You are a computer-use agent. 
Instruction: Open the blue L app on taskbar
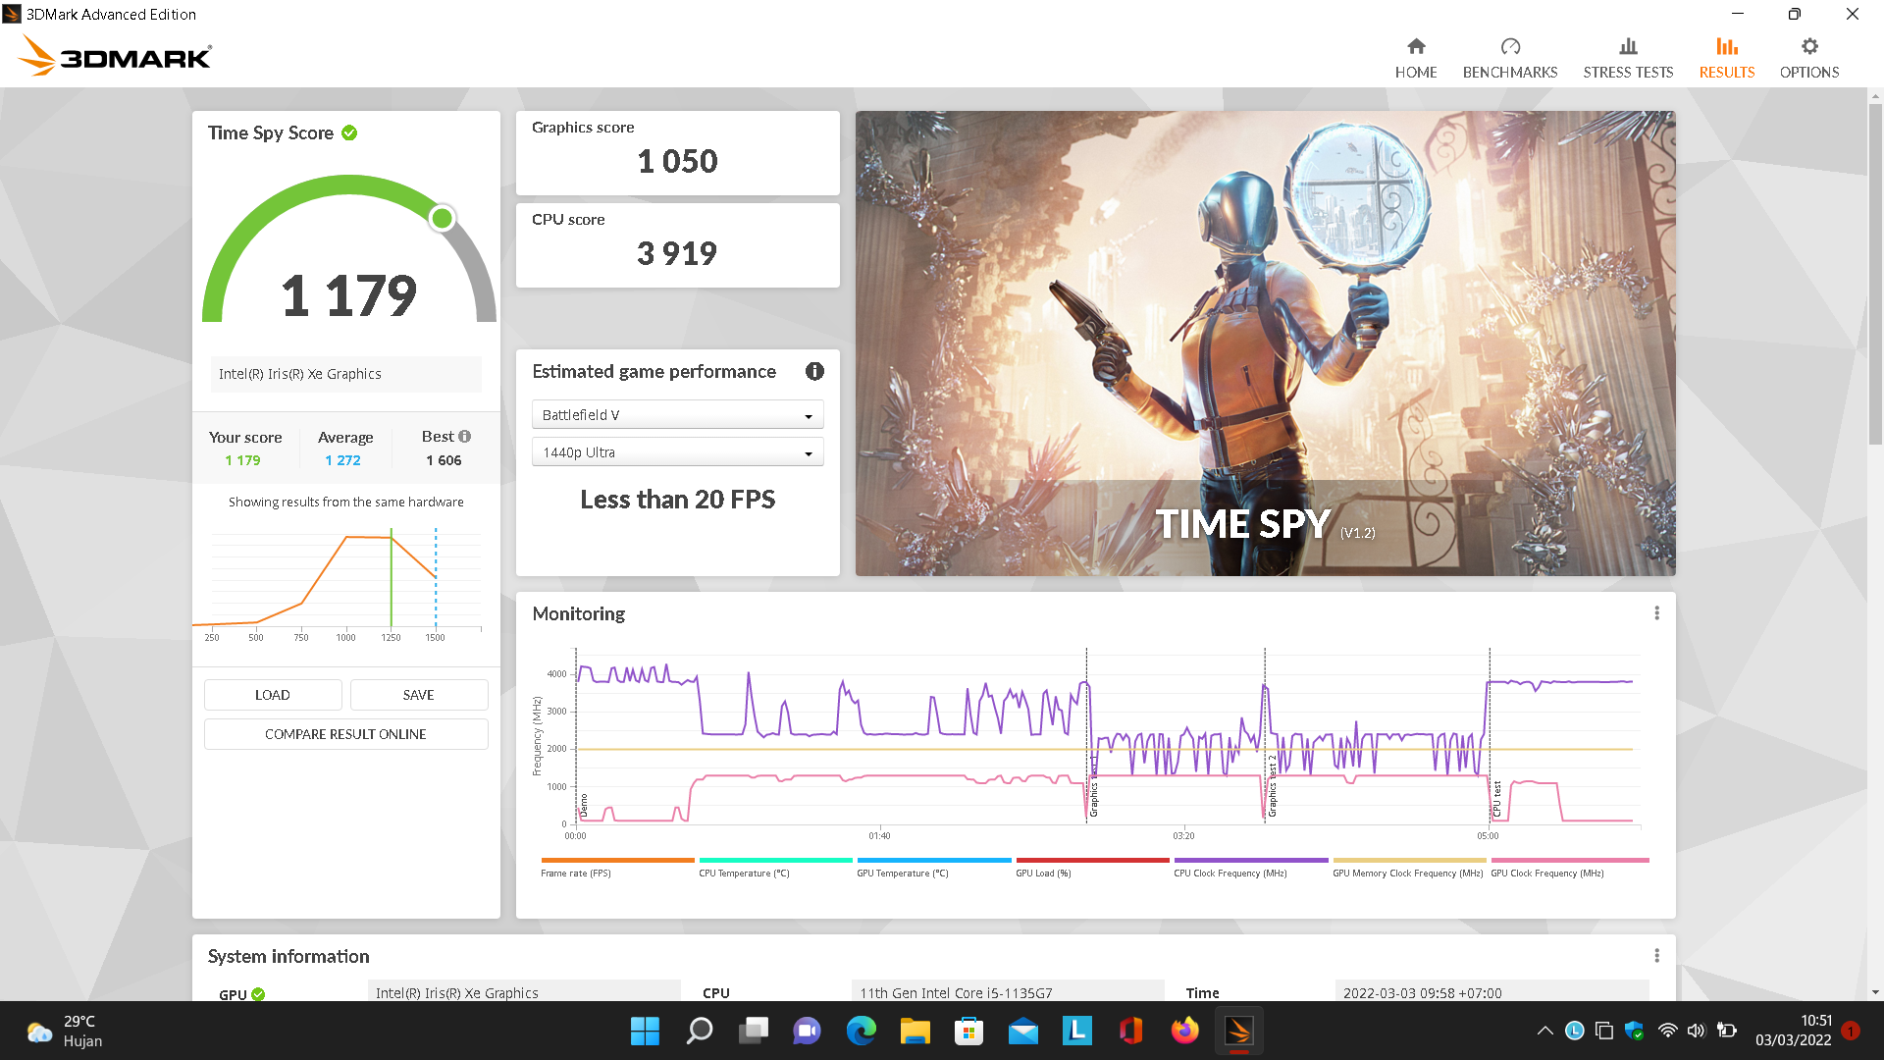point(1077,1031)
